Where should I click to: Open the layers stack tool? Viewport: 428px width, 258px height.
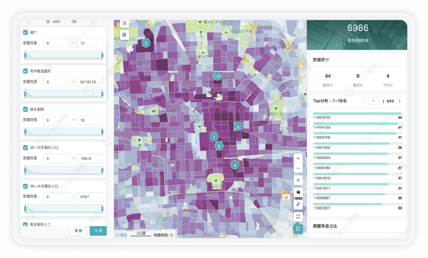[x=298, y=192]
